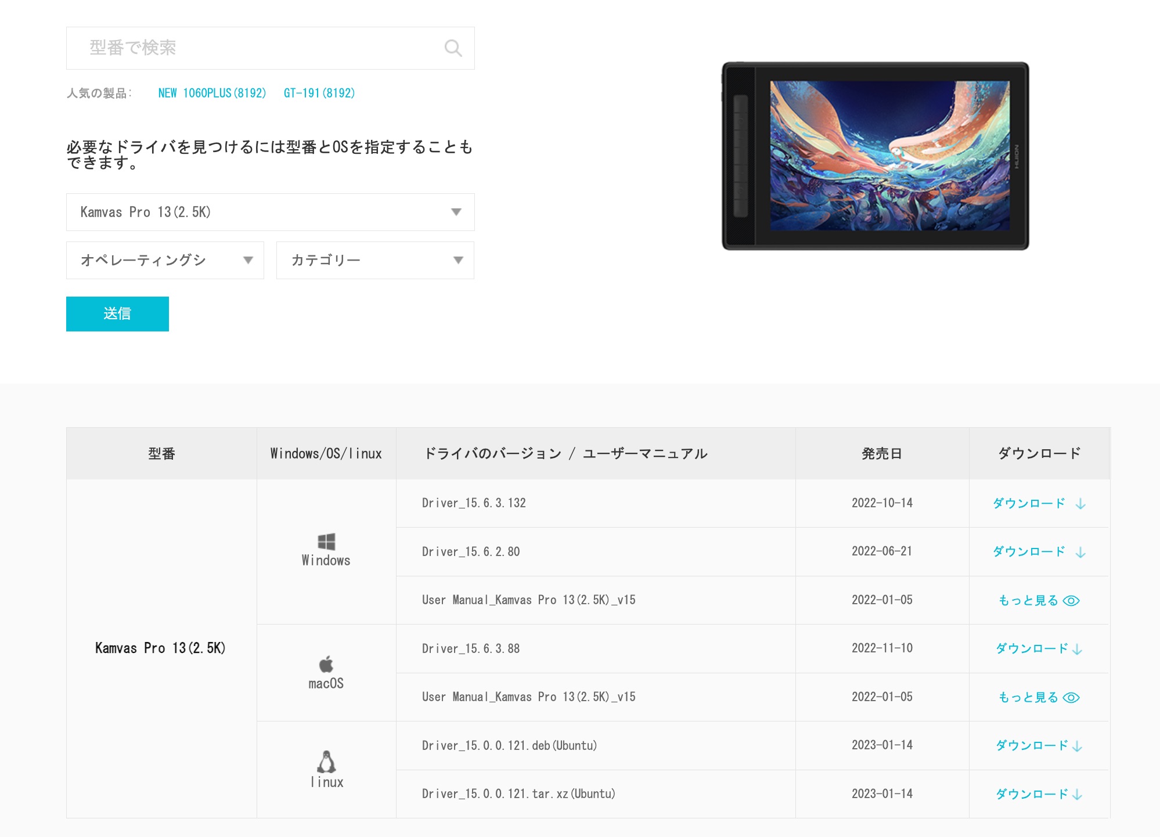Click download arrow icon for Driver_15.6.2.80
The height and width of the screenshot is (837, 1160).
[1080, 552]
